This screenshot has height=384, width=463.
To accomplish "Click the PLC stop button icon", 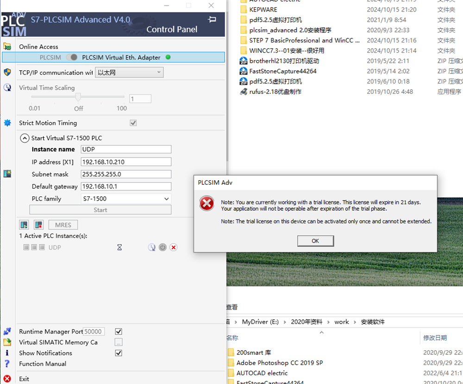I will pyautogui.click(x=39, y=225).
